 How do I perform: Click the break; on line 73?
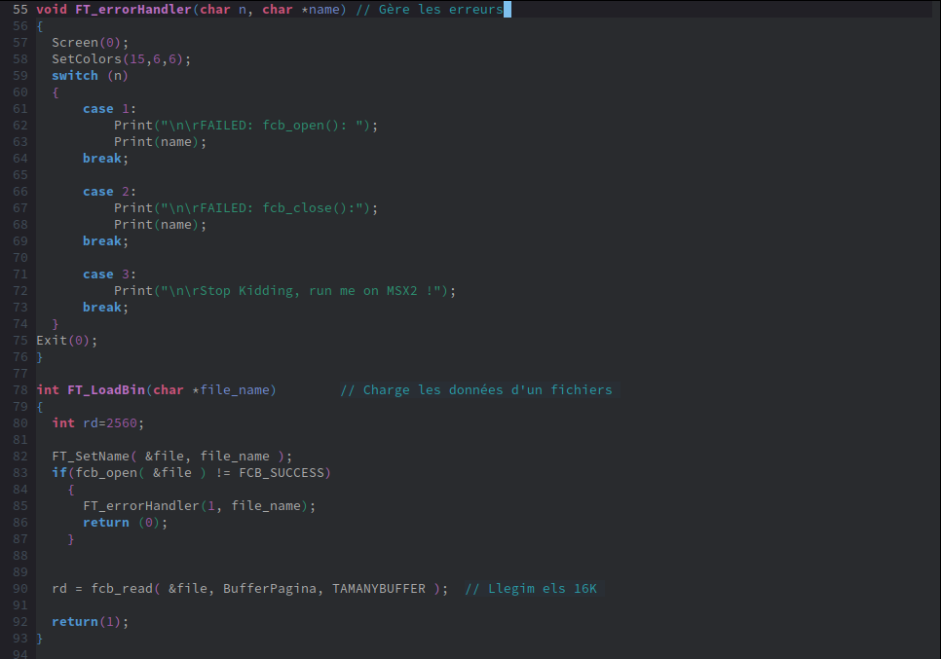[105, 308]
